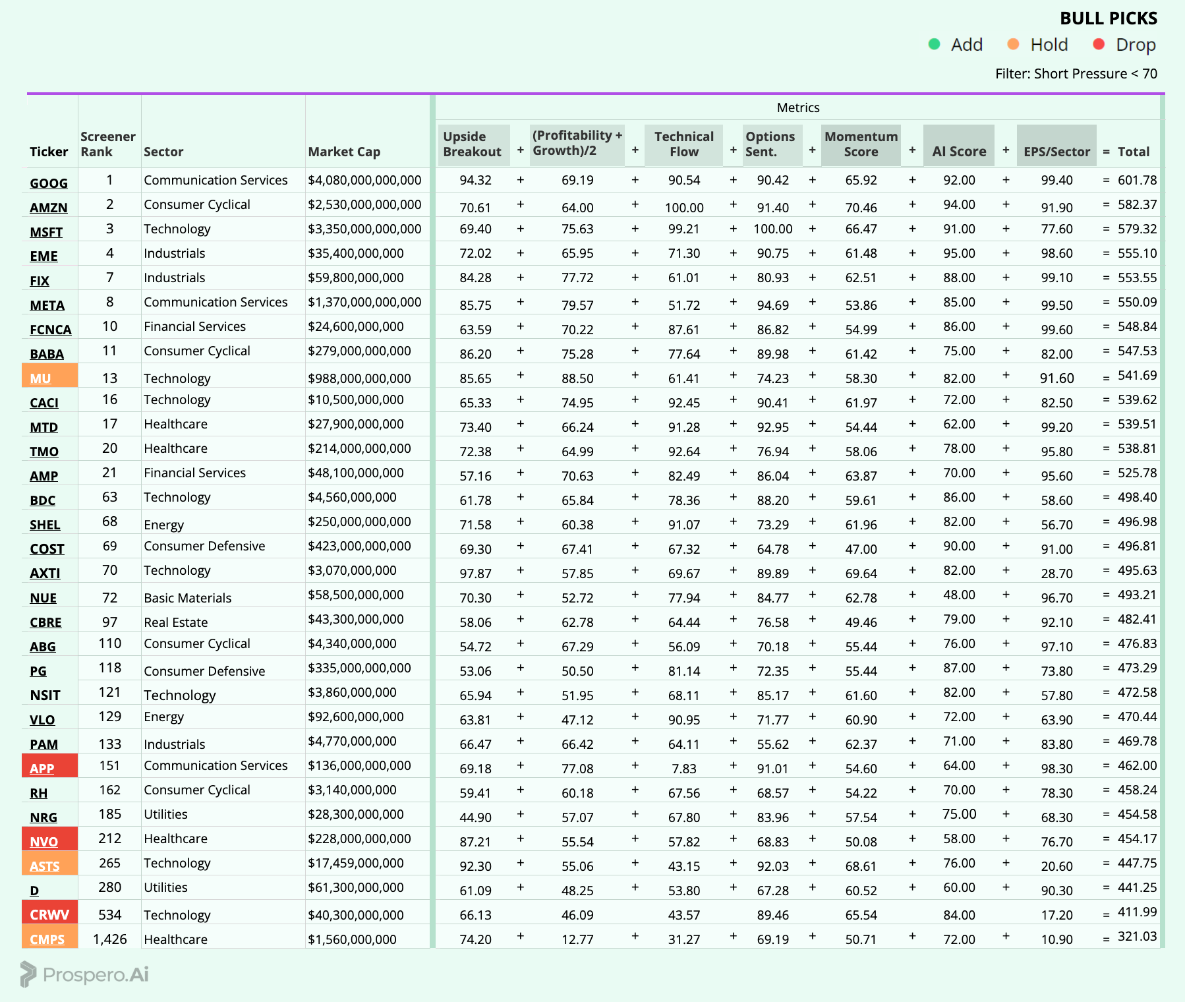
Task: Click the Upside Breakout column header
Action: coord(473,144)
